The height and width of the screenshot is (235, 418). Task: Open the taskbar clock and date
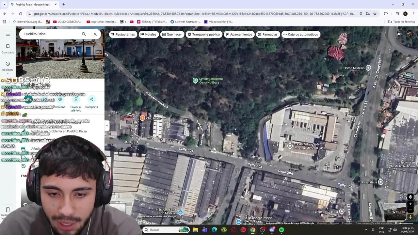407,230
